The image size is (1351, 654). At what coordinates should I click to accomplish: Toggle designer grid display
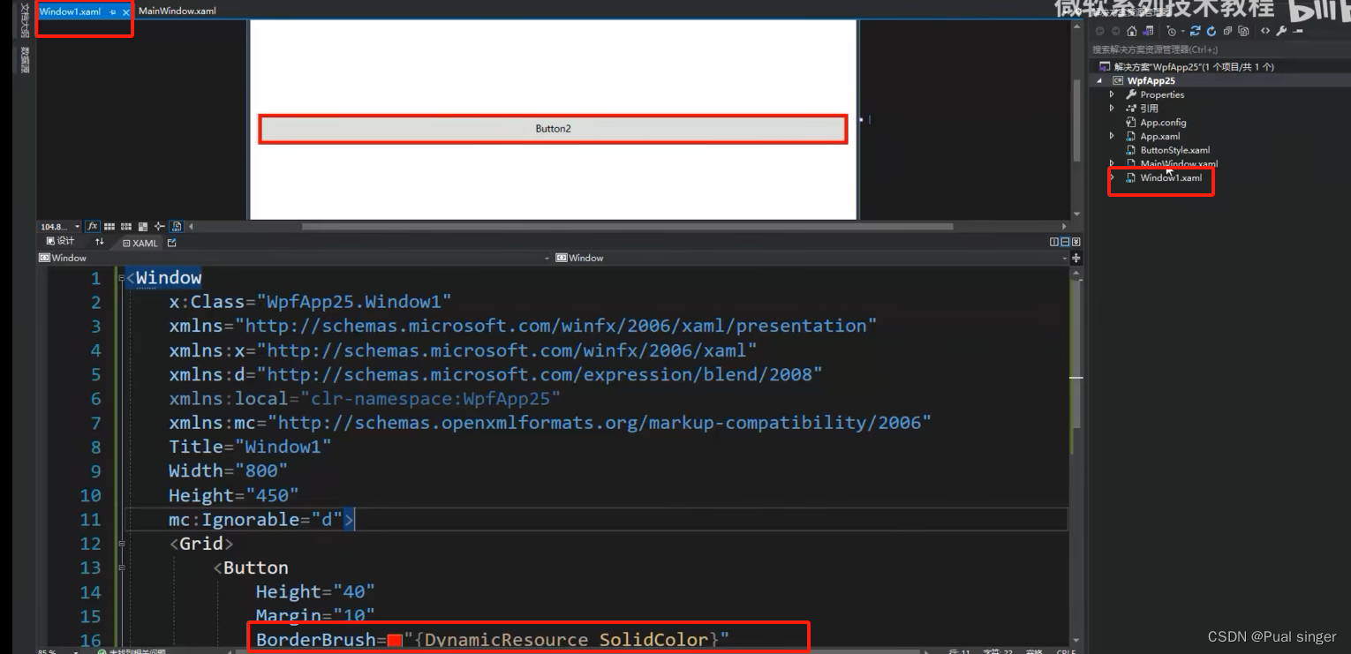click(x=109, y=227)
